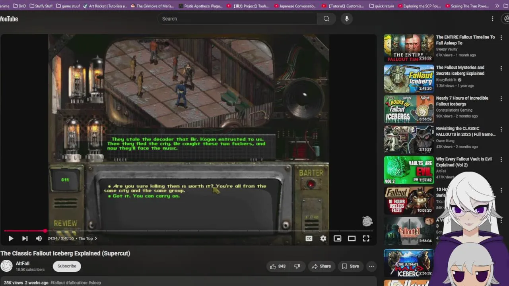Screen dimensions: 509x286
Task: Open the Sleepy Vaulty channel link
Action: 447,49
